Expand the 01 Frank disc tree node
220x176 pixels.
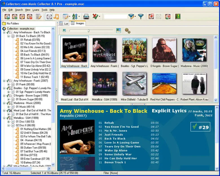8,84
